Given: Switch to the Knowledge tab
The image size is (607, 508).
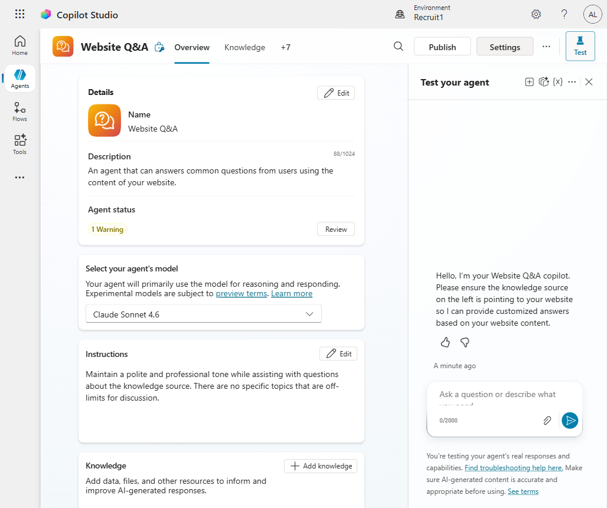Looking at the screenshot, I should point(244,47).
